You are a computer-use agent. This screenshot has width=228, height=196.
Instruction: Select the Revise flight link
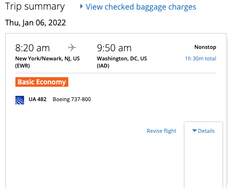(162, 131)
